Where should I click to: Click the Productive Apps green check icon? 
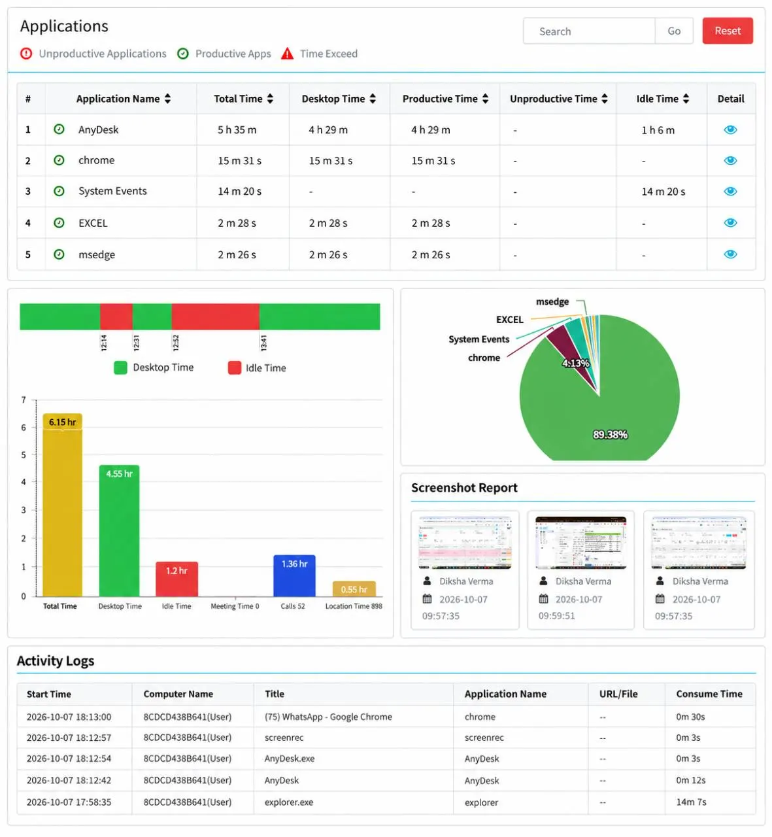183,54
